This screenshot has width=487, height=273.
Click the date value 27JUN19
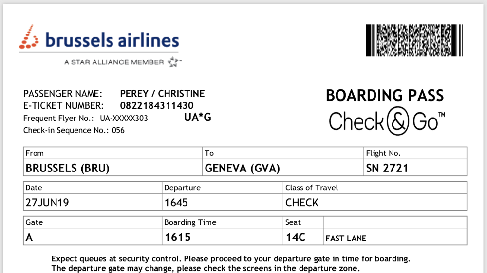point(47,203)
